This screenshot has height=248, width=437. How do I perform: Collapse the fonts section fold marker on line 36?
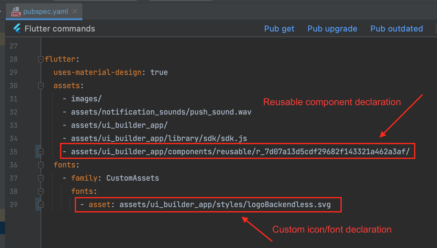tap(41, 165)
